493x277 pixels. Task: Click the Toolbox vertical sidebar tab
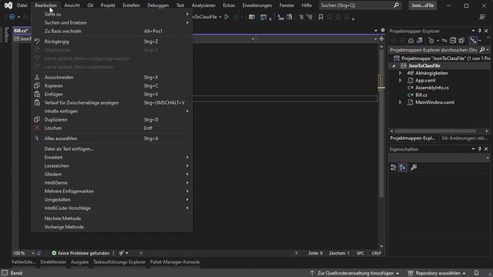6,35
